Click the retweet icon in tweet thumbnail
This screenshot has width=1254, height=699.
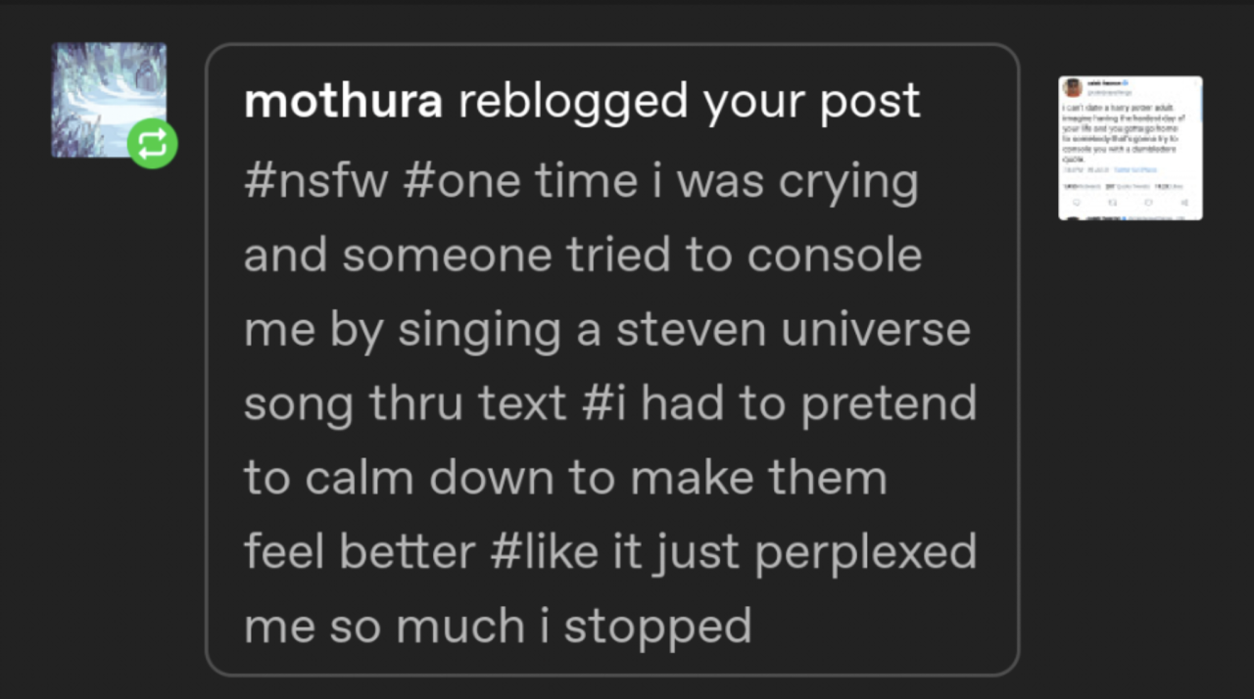[x=1112, y=202]
